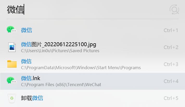Click the Ctrl+1 shortcut label

coord(171,31)
